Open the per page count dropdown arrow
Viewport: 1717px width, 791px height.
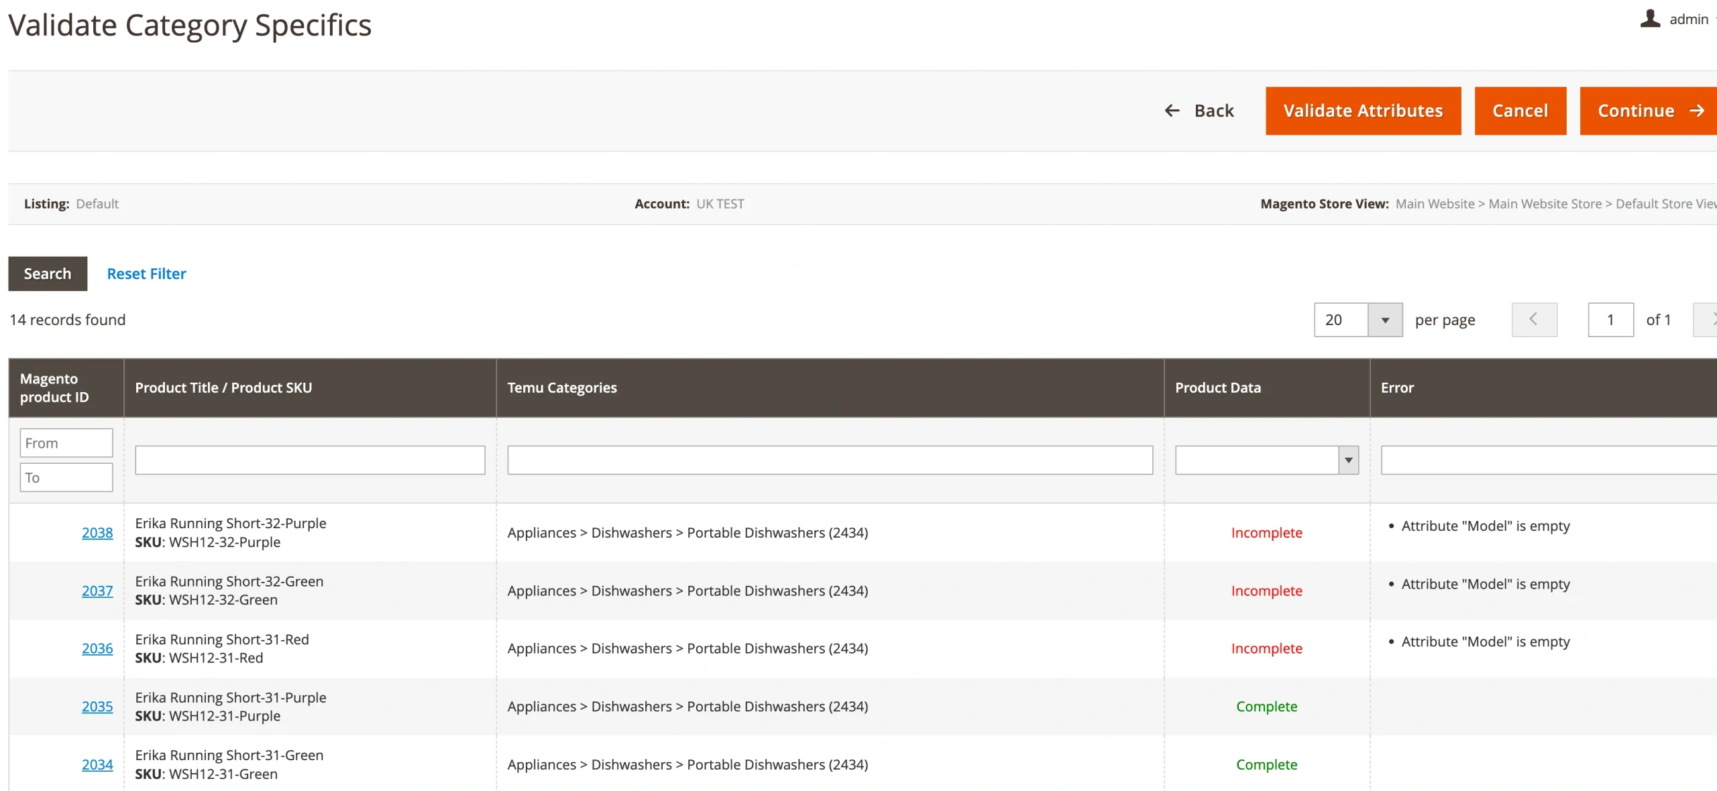[x=1384, y=320]
